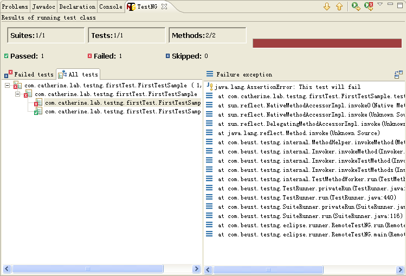
Task: Collapse the top-level FirstTestSample suite node
Action: [x=7, y=85]
